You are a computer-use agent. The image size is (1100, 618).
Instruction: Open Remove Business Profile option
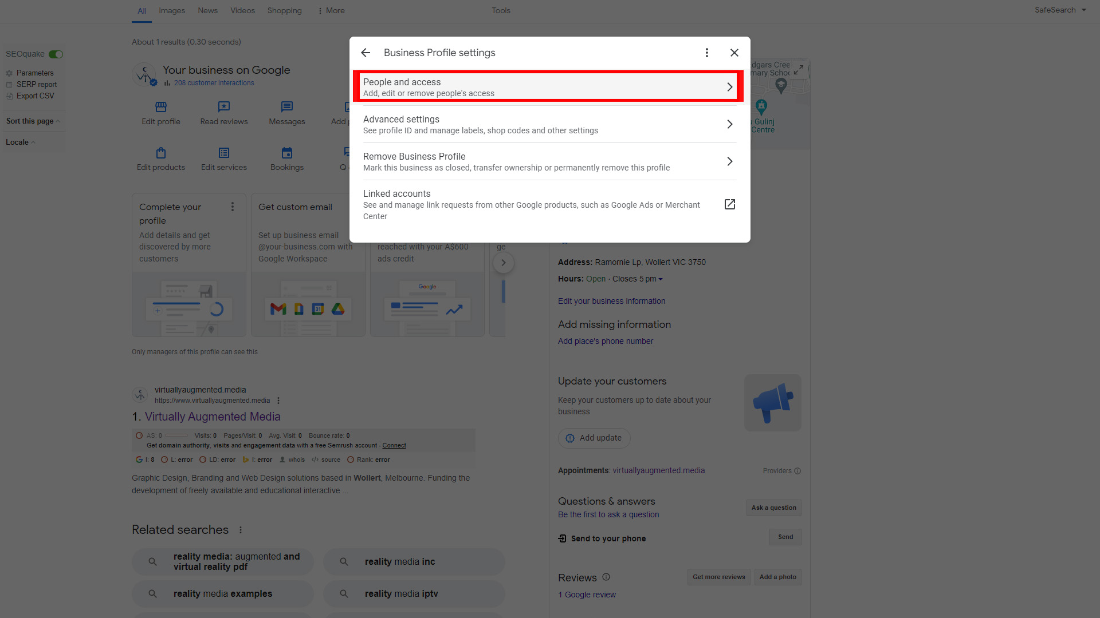click(550, 161)
